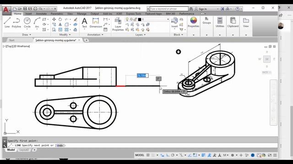Click the keyword search input field
The image size is (293, 164).
click(x=169, y=9)
